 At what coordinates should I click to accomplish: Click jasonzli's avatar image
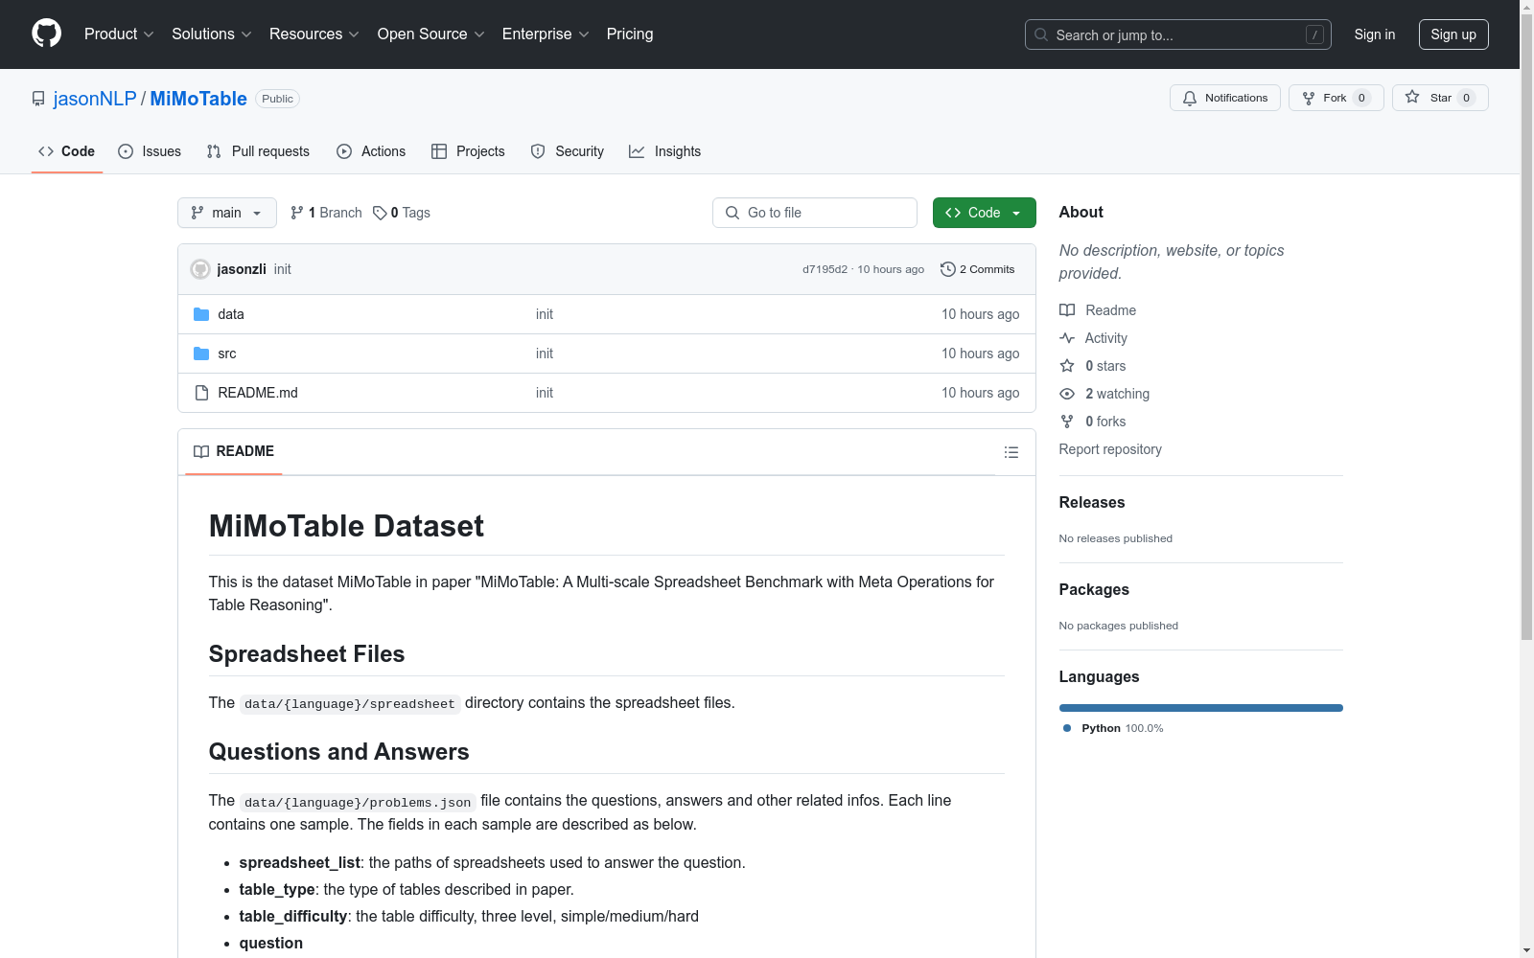pyautogui.click(x=200, y=269)
